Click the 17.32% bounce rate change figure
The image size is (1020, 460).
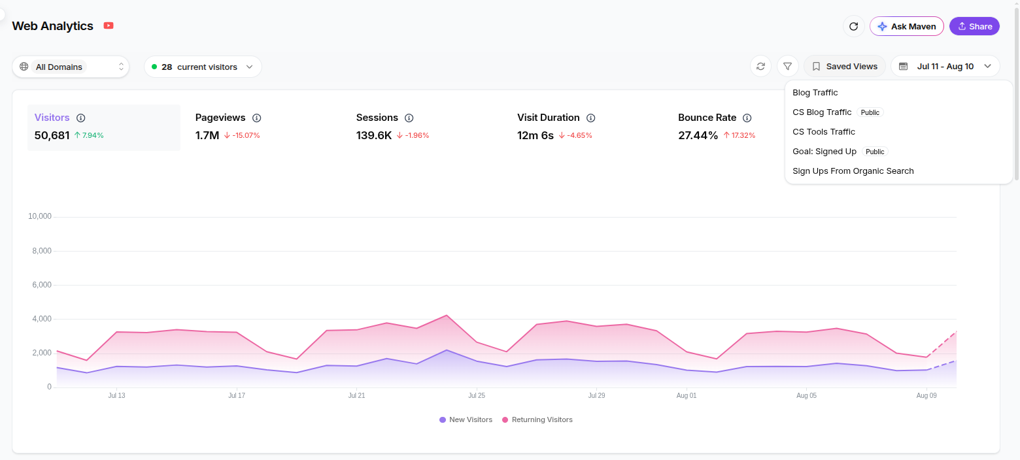[739, 135]
